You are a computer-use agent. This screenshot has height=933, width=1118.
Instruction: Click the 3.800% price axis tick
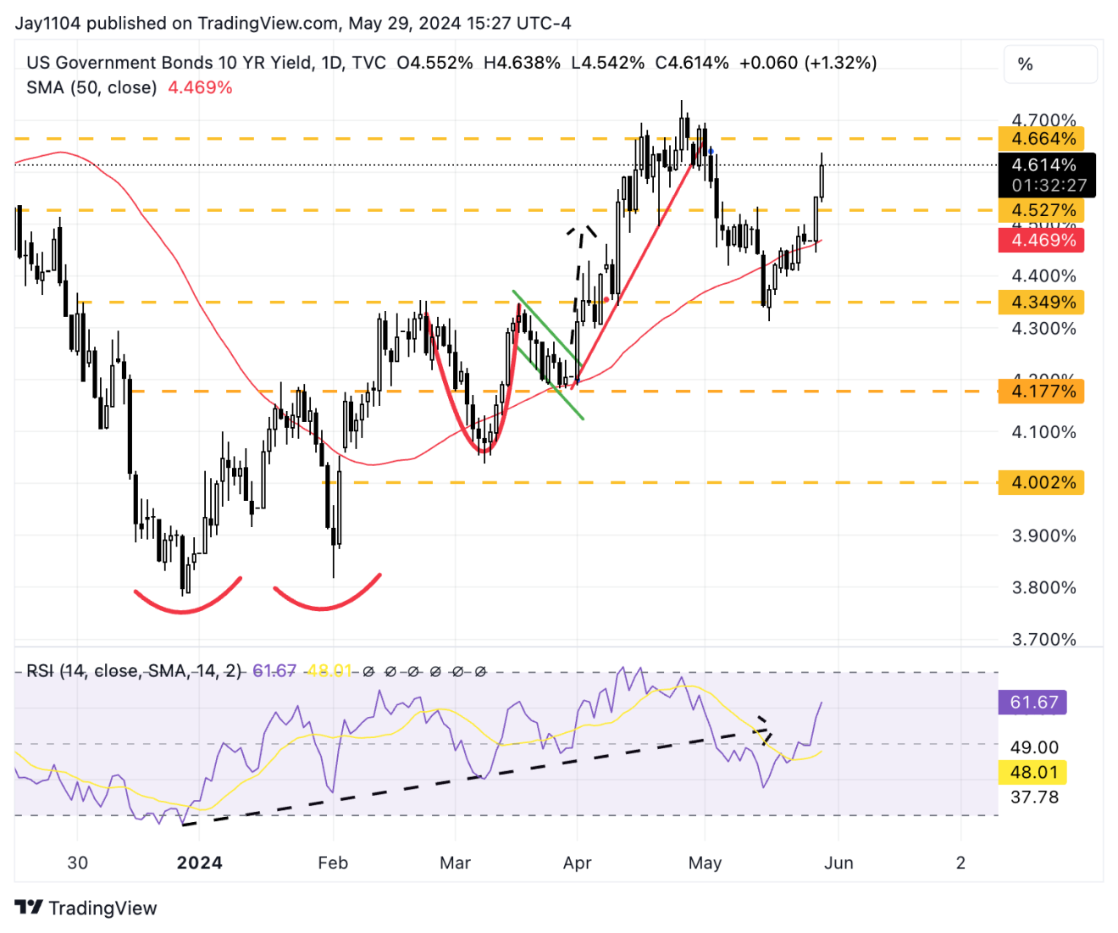[x=1043, y=587]
